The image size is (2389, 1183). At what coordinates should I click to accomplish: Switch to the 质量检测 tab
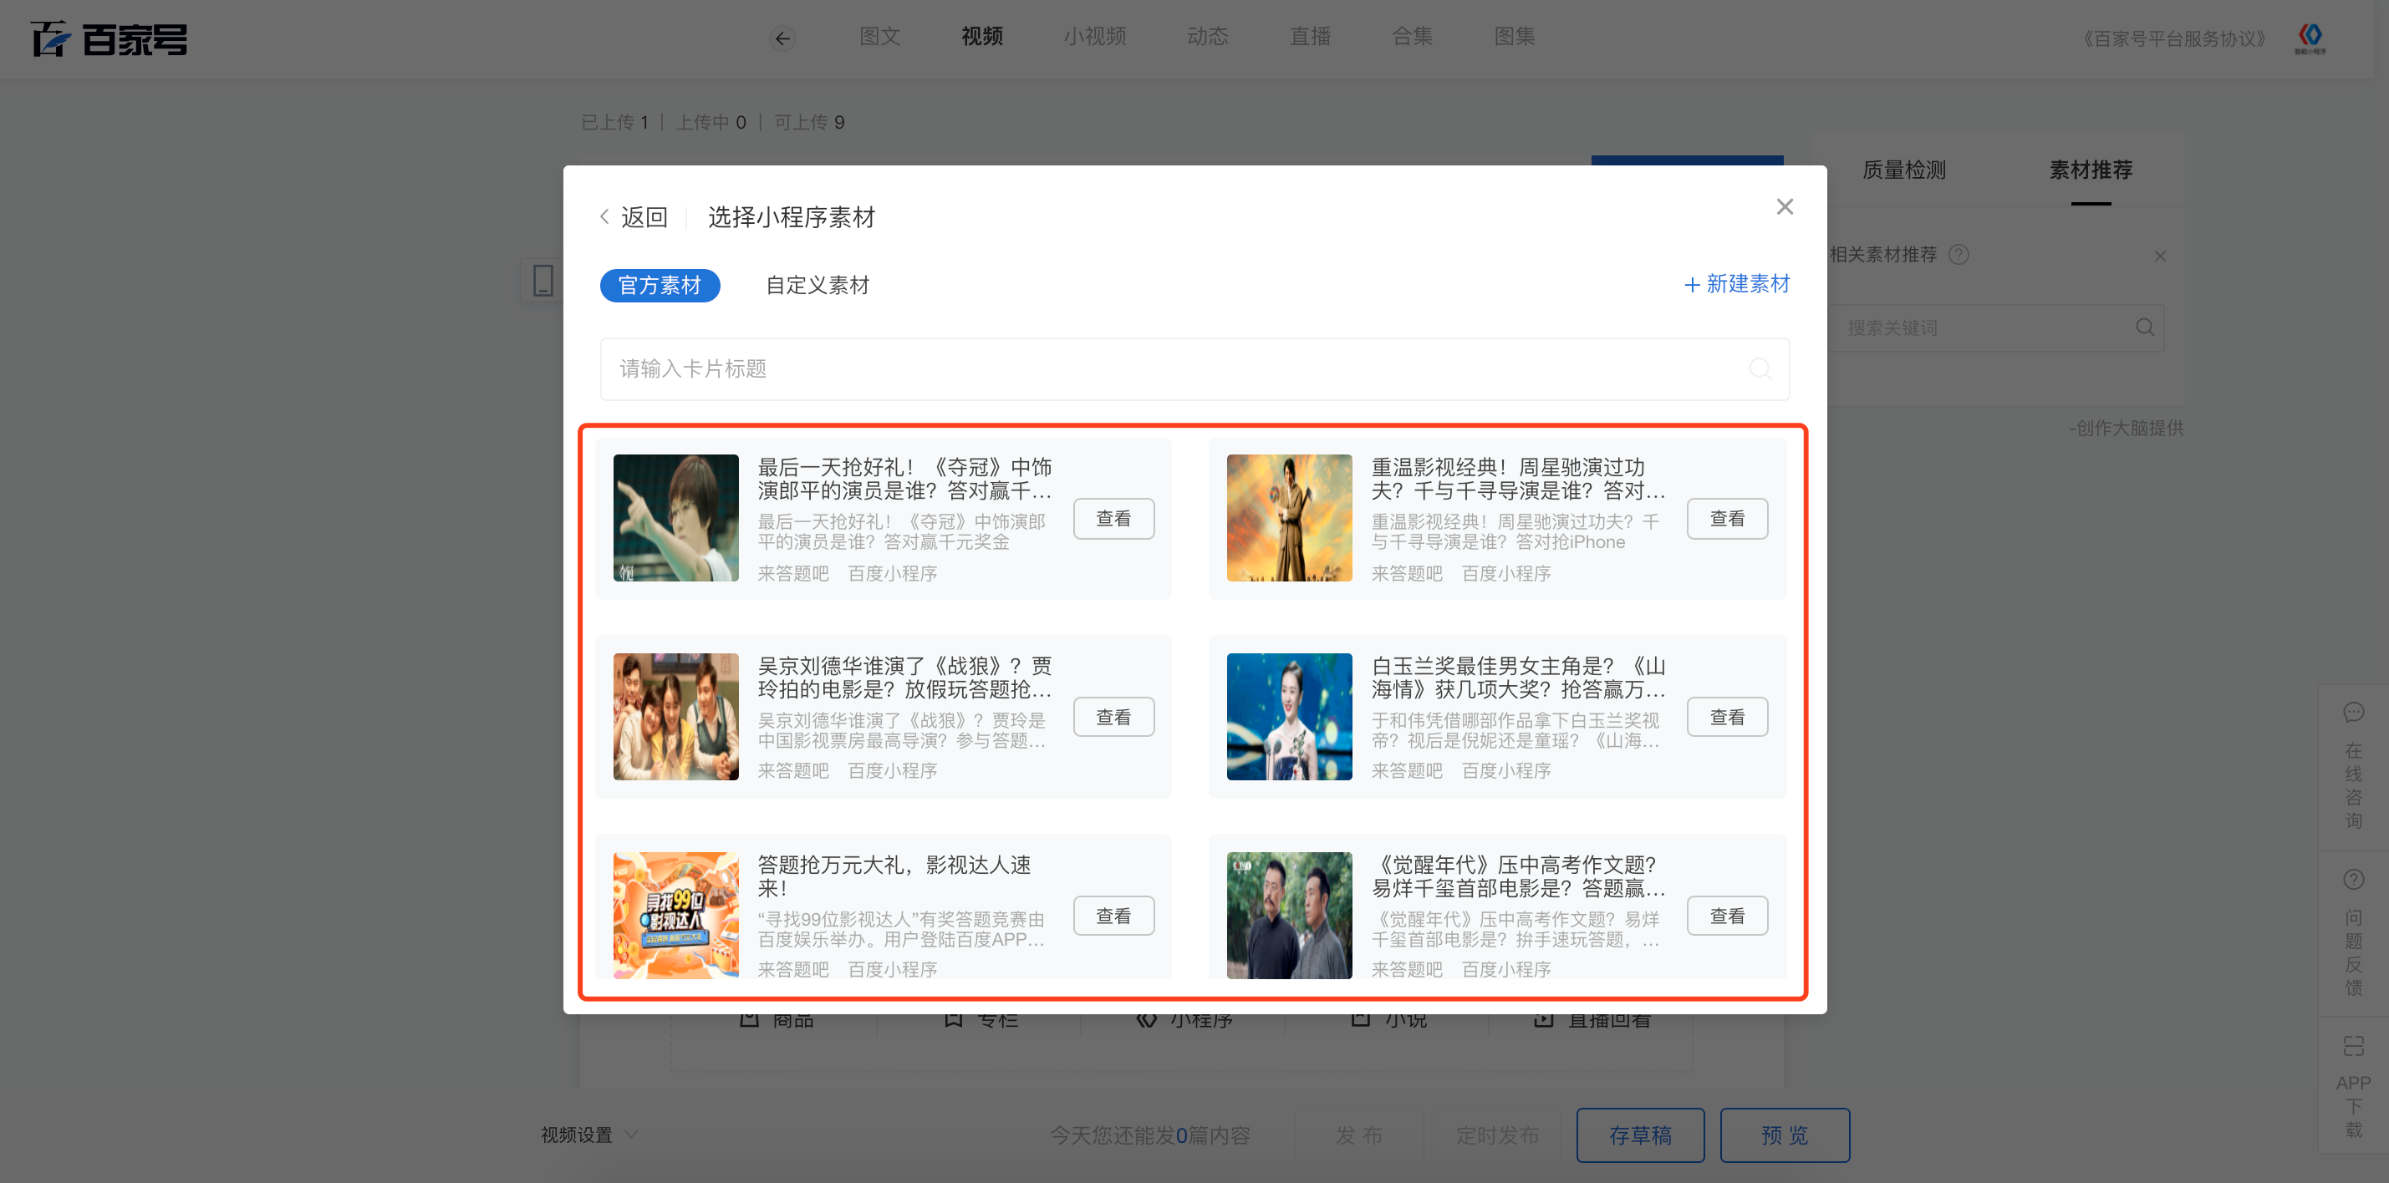(1904, 170)
